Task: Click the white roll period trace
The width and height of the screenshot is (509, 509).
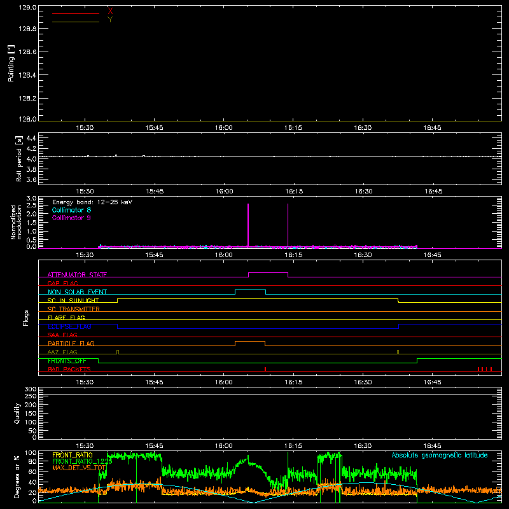Action: (x=270, y=157)
